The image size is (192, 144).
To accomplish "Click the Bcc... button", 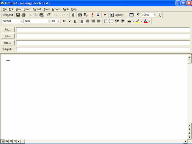I will click(8, 43).
